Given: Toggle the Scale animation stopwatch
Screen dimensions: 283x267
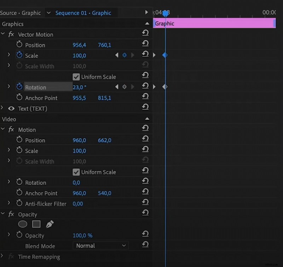Looking at the screenshot, I should click(x=19, y=55).
